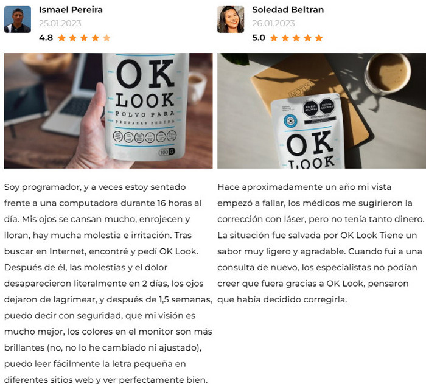The width and height of the screenshot is (426, 384).
Task: Click the blue circular seal on the pouch
Action: (290, 120)
